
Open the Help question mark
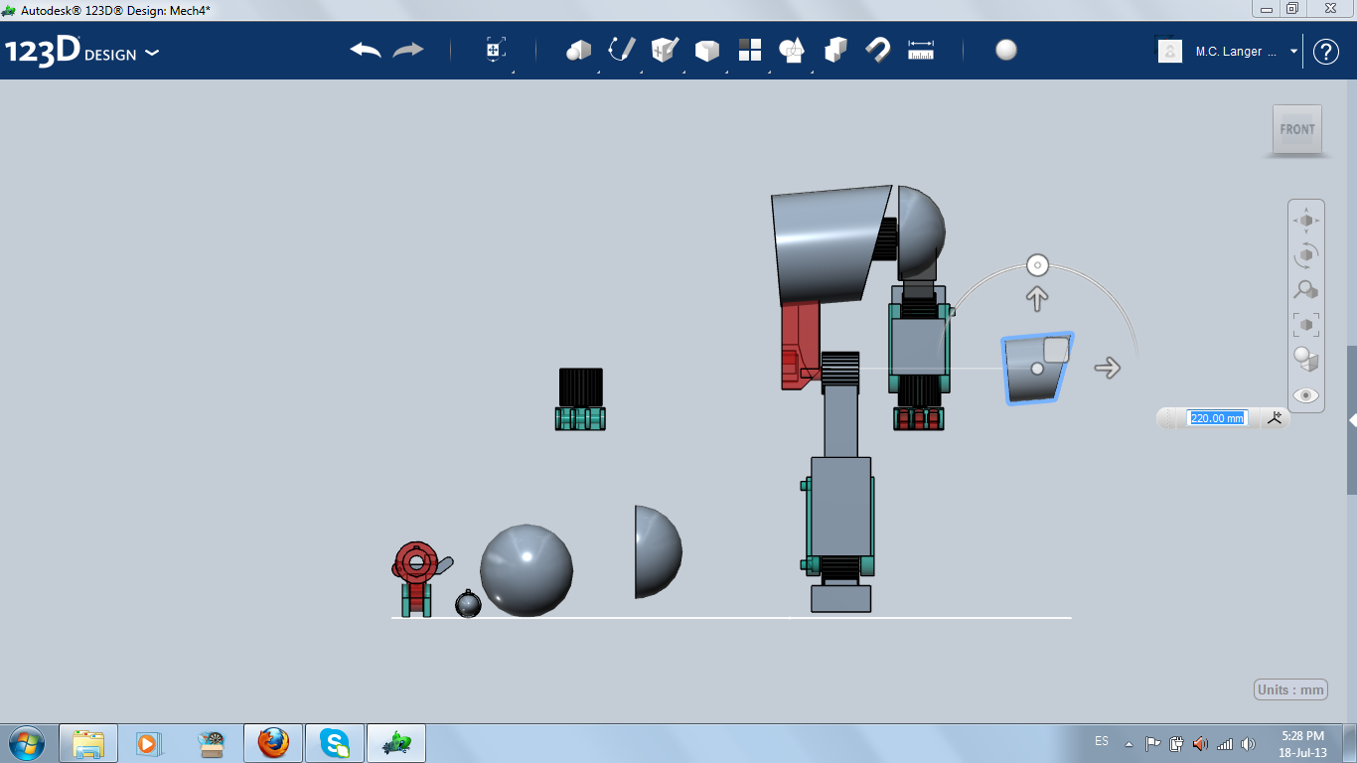click(1326, 52)
